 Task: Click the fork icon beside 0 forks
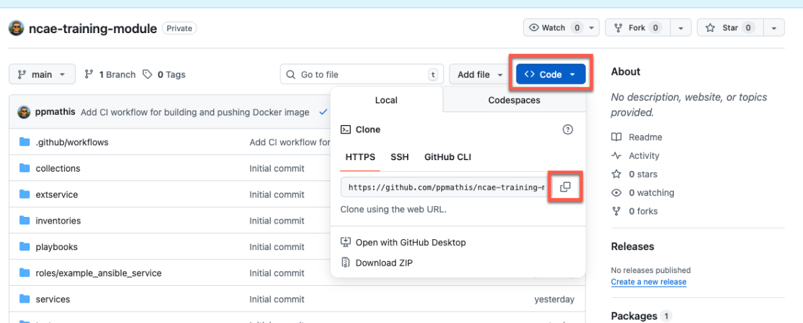(x=616, y=211)
